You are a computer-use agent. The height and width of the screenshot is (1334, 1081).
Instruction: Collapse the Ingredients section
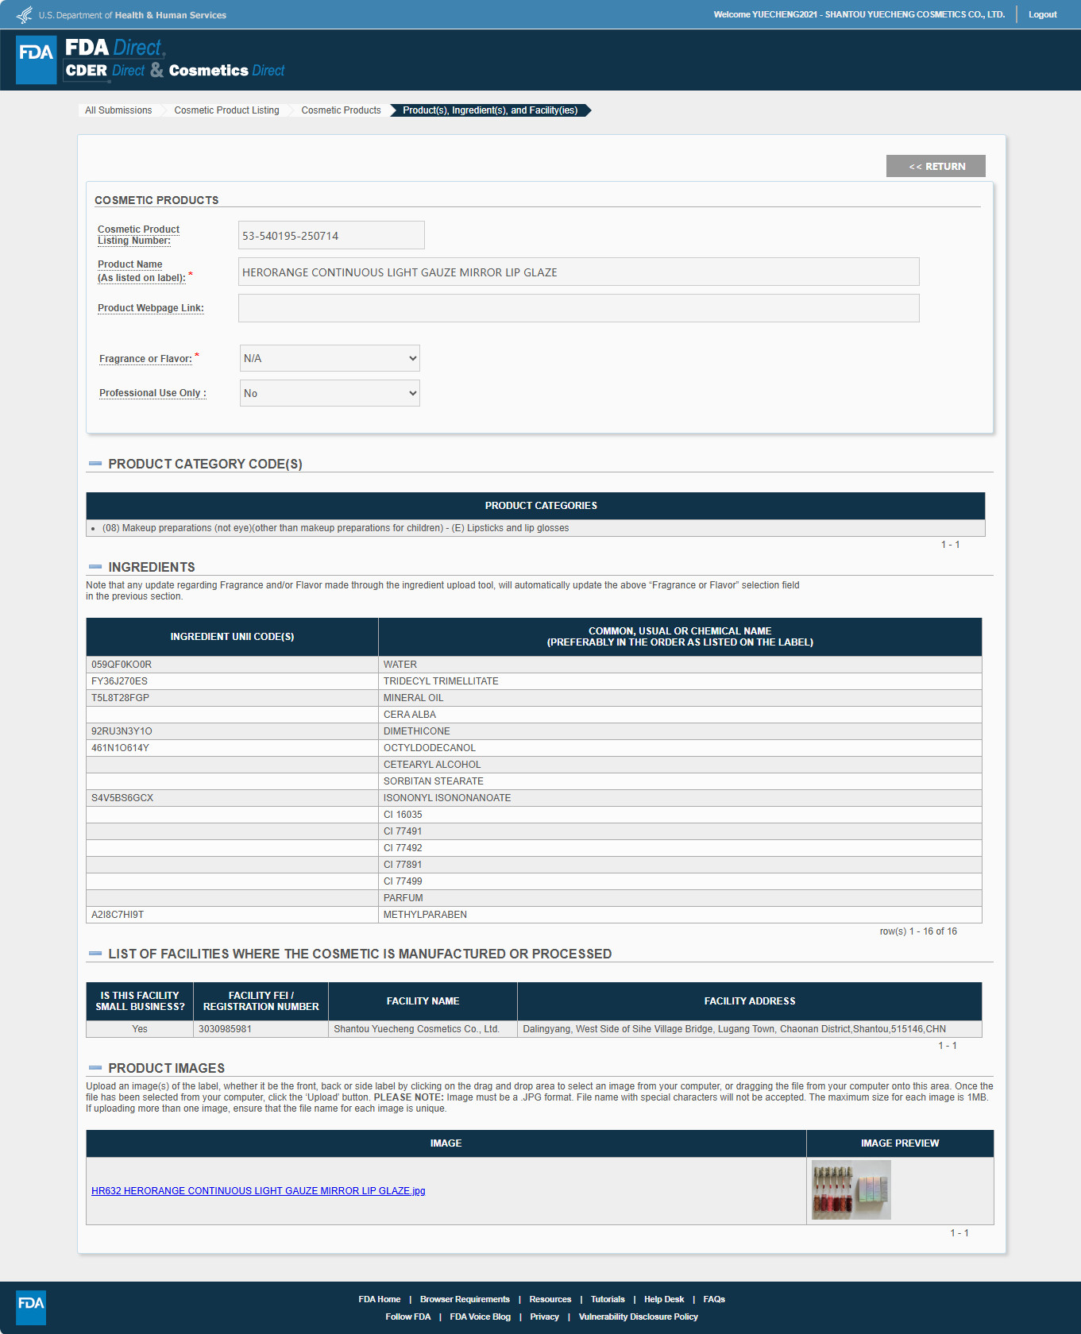pyautogui.click(x=95, y=567)
